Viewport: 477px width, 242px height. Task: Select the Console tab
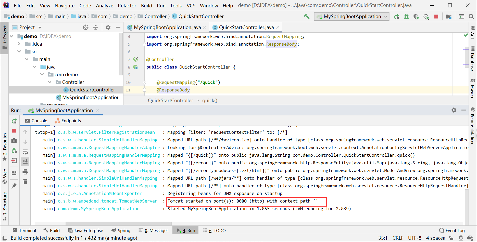click(x=36, y=121)
